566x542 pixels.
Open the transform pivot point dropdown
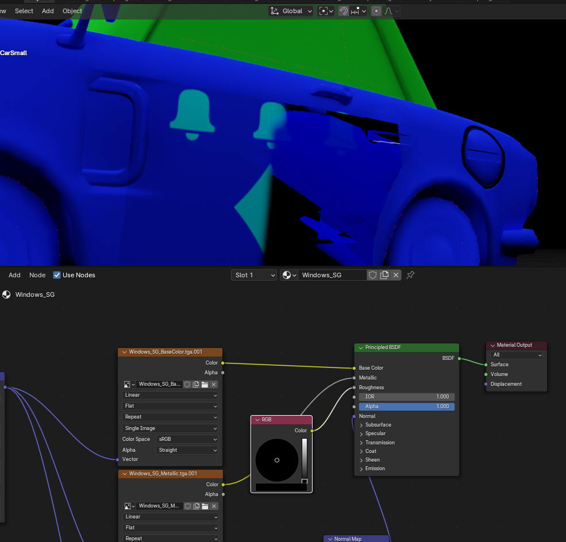pyautogui.click(x=326, y=11)
